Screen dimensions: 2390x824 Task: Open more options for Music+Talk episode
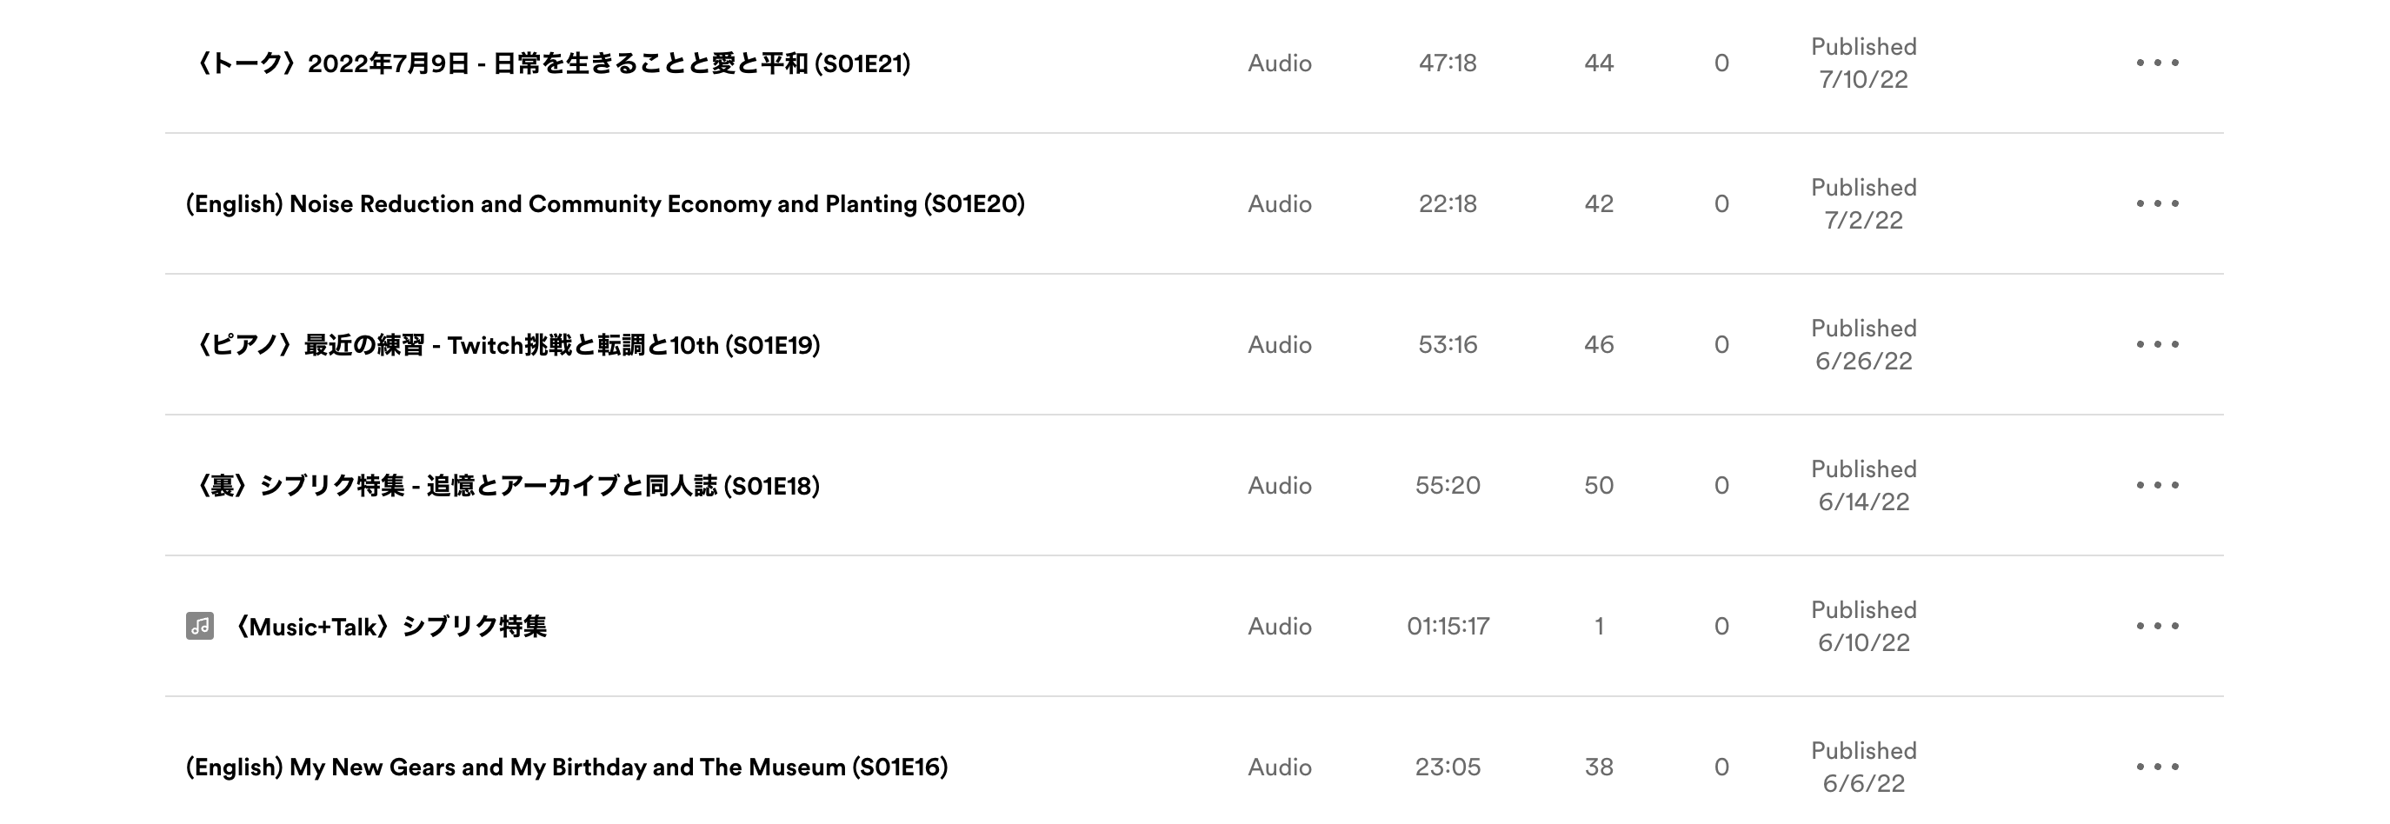point(2157,627)
